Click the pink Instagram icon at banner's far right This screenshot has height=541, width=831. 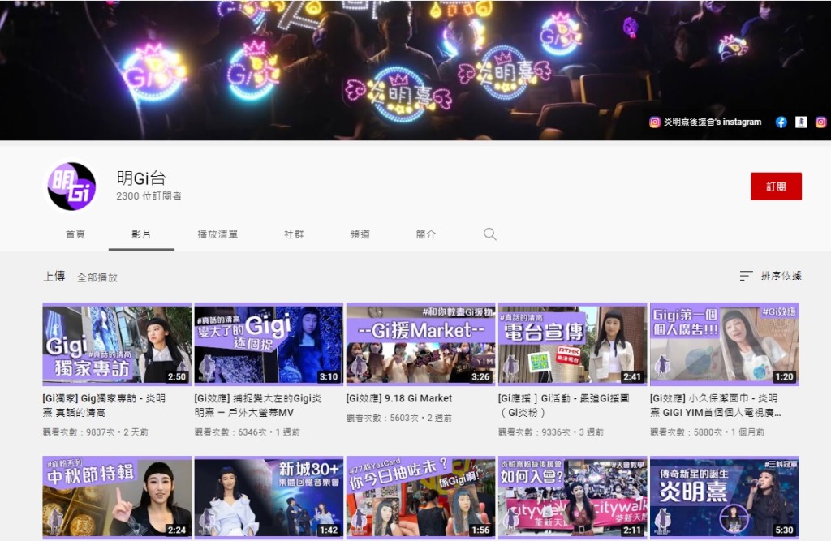[820, 122]
